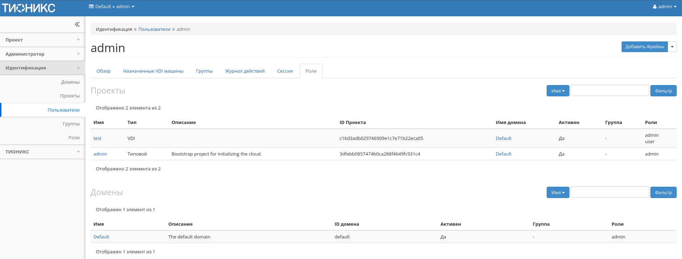Expand the Администратор sidebar section

coord(42,54)
